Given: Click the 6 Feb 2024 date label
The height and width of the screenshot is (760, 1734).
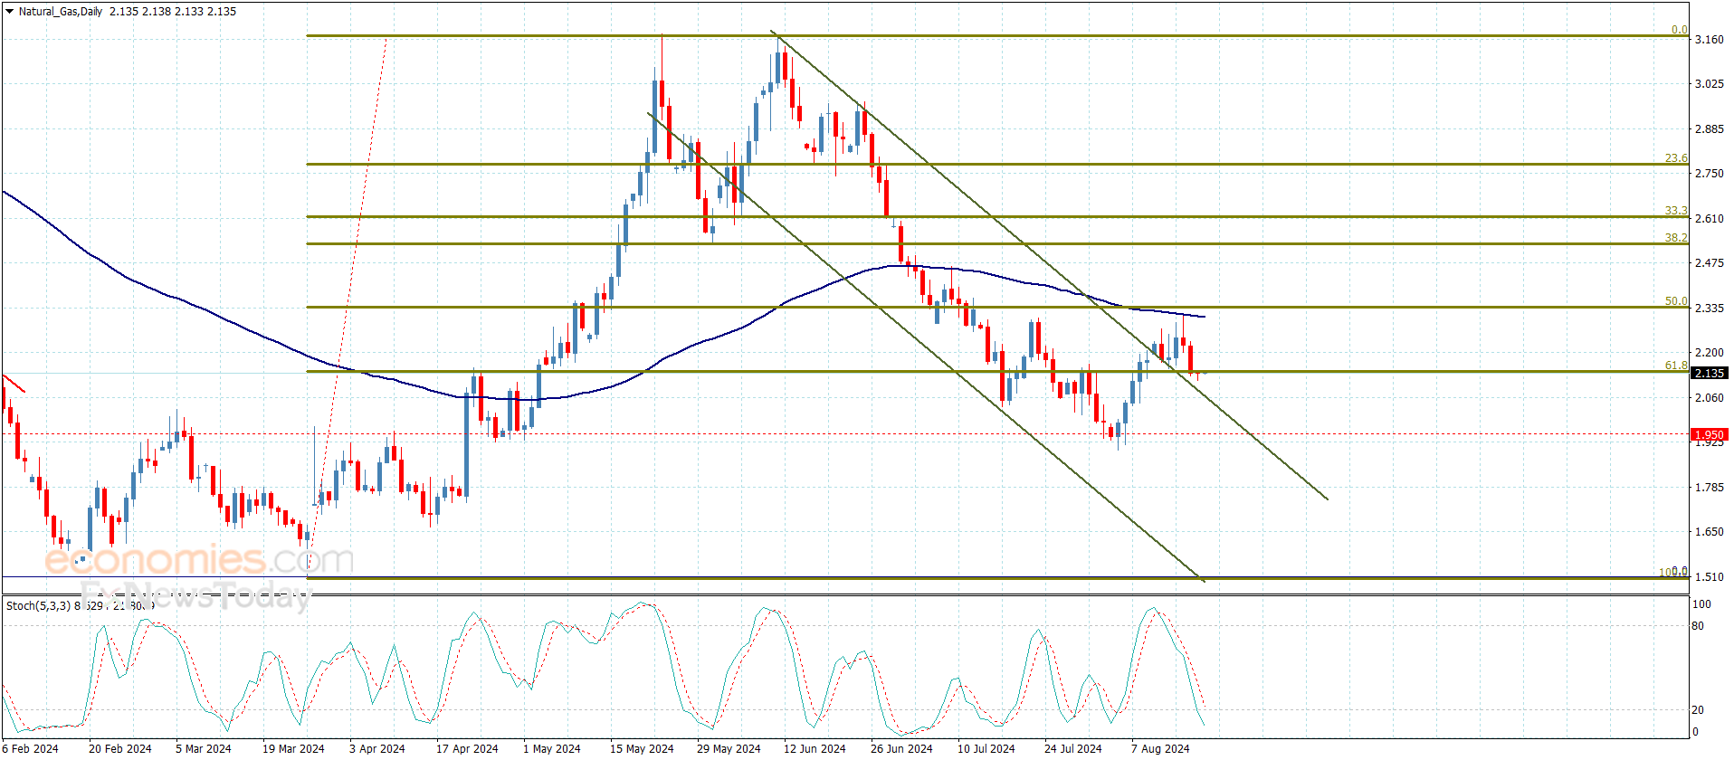Looking at the screenshot, I should (31, 748).
